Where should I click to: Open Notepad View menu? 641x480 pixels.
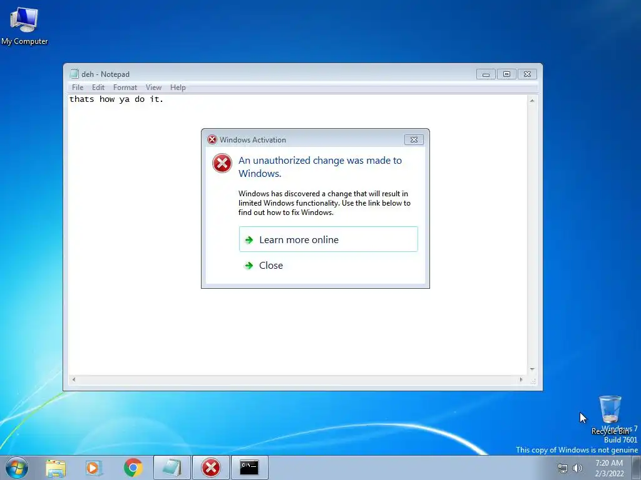pyautogui.click(x=154, y=87)
